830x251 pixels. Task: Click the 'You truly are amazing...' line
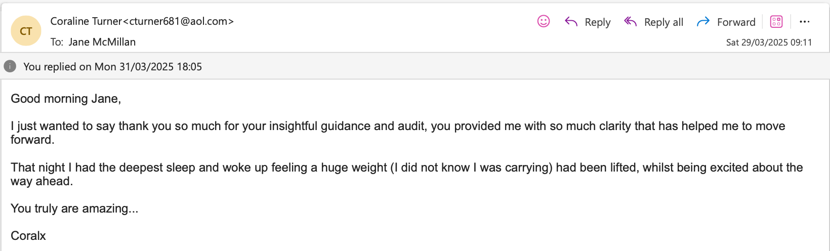point(74,208)
